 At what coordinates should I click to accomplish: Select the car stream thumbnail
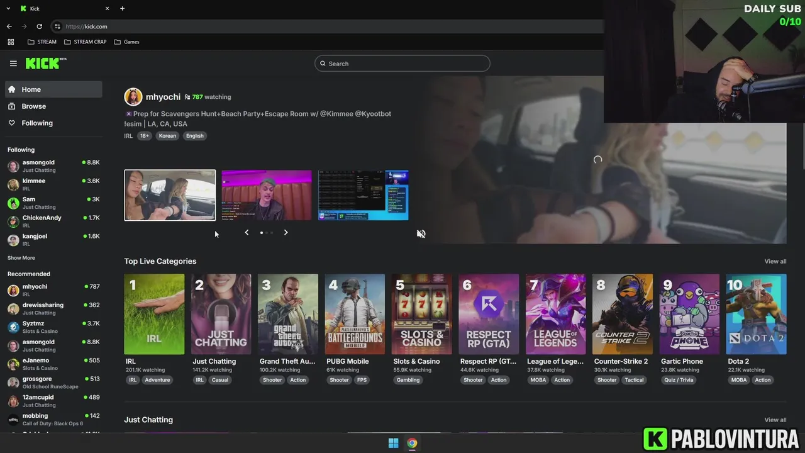click(170, 195)
